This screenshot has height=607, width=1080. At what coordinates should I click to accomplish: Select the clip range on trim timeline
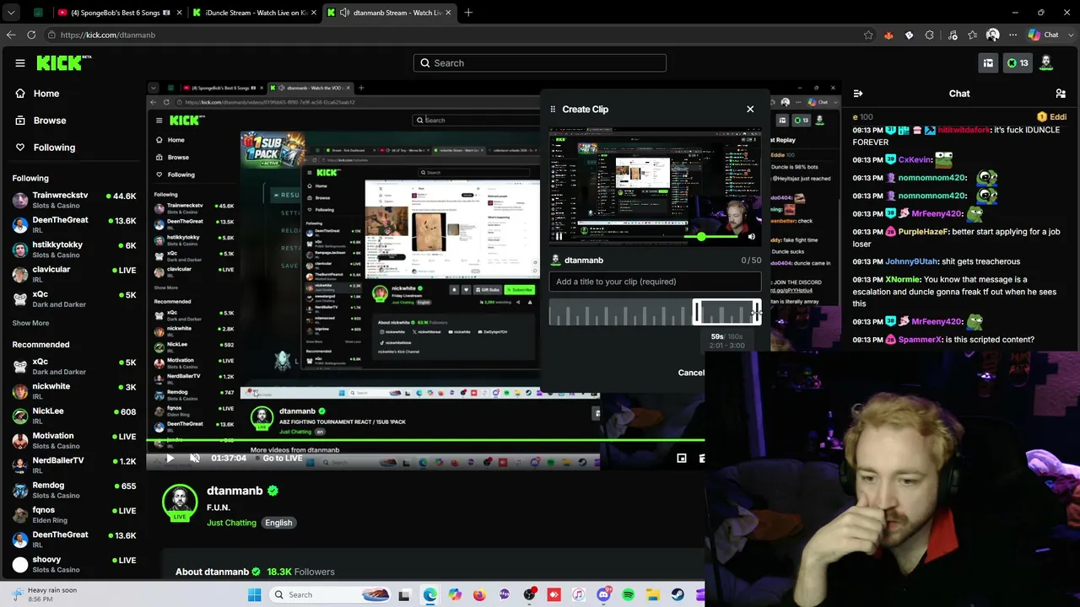tap(726, 313)
